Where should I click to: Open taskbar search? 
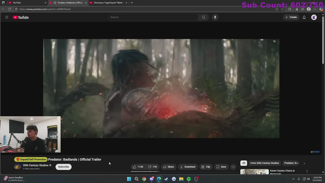[x=137, y=179]
